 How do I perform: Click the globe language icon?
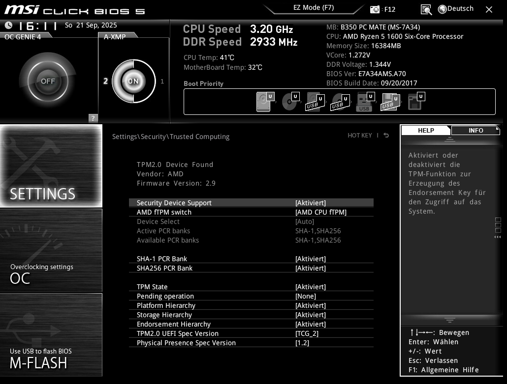442,9
